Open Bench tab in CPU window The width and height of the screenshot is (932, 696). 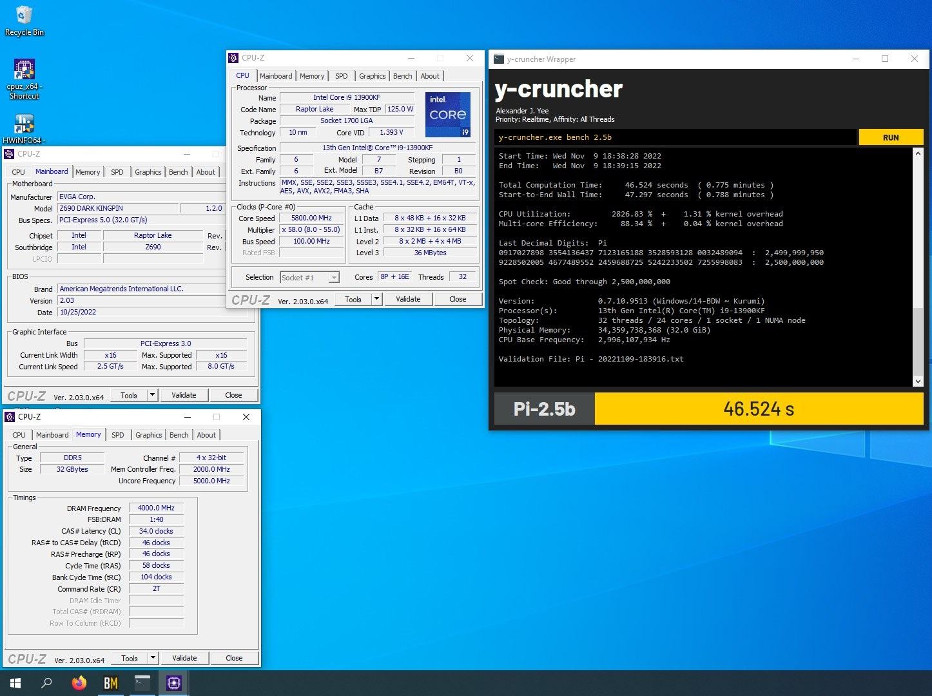pos(403,76)
